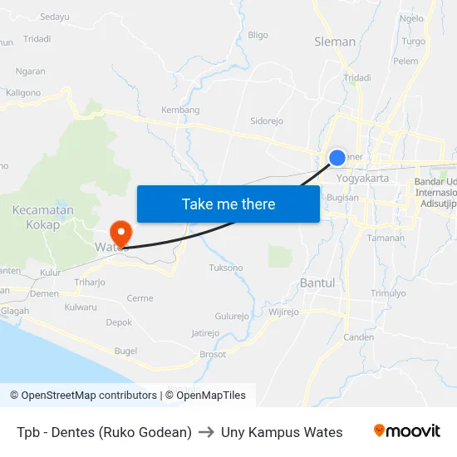Click the Sidorejo place label

pos(267,121)
